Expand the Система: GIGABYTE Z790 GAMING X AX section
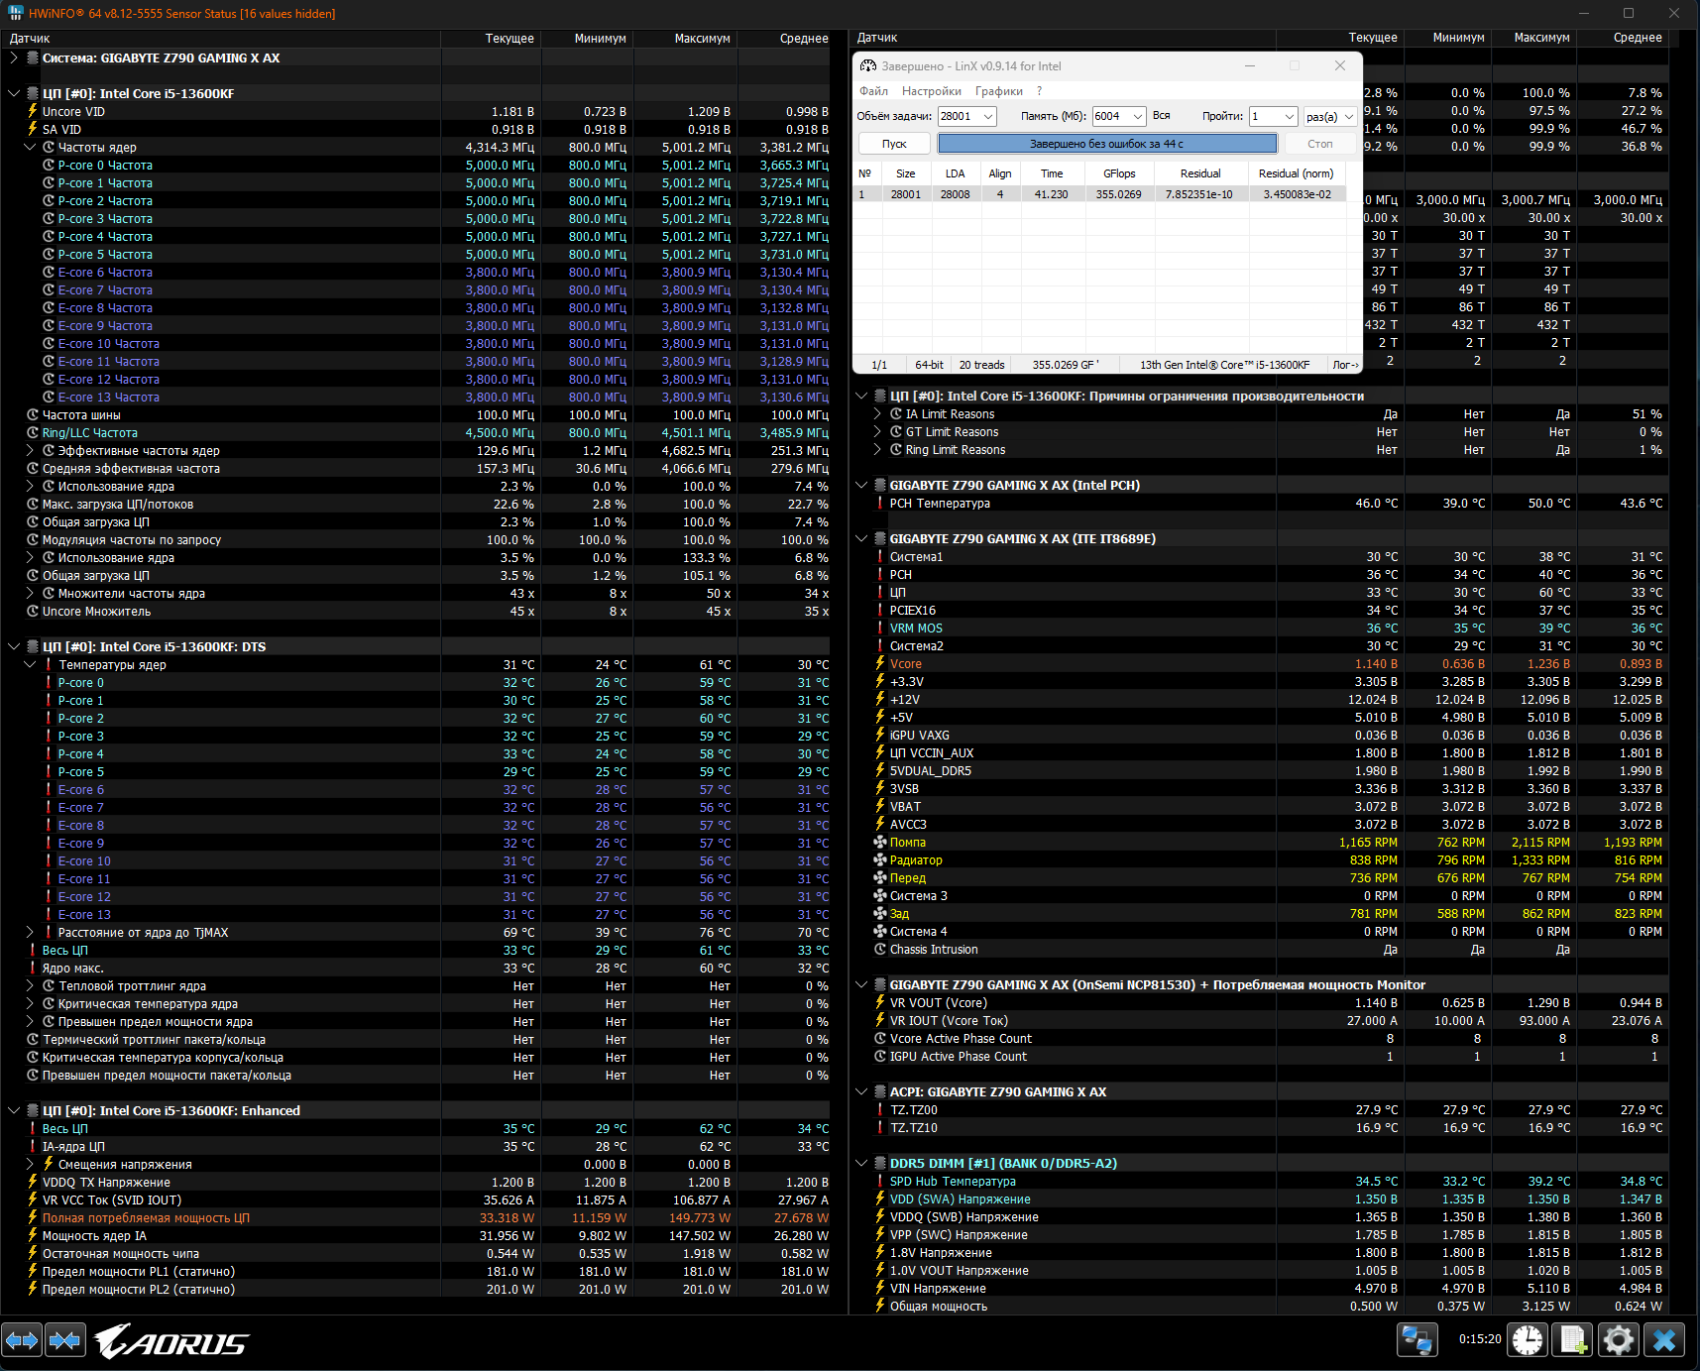 point(14,57)
